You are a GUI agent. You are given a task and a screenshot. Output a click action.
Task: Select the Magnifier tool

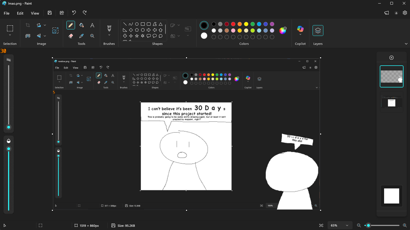[x=92, y=36]
